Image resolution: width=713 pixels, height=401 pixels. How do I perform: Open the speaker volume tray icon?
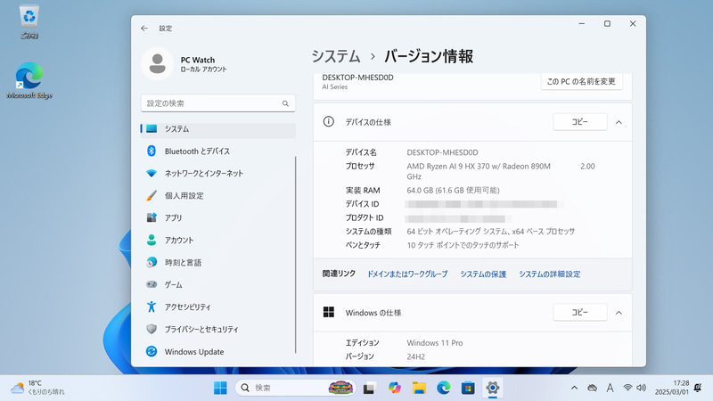641,388
